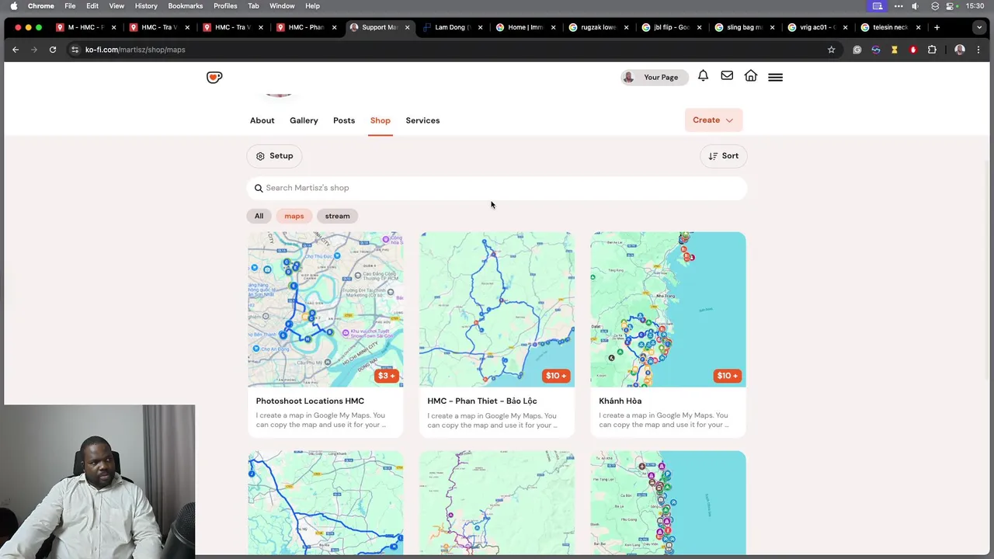Open the Bookmarks menu
Viewport: 994px width, 559px height.
[186, 6]
